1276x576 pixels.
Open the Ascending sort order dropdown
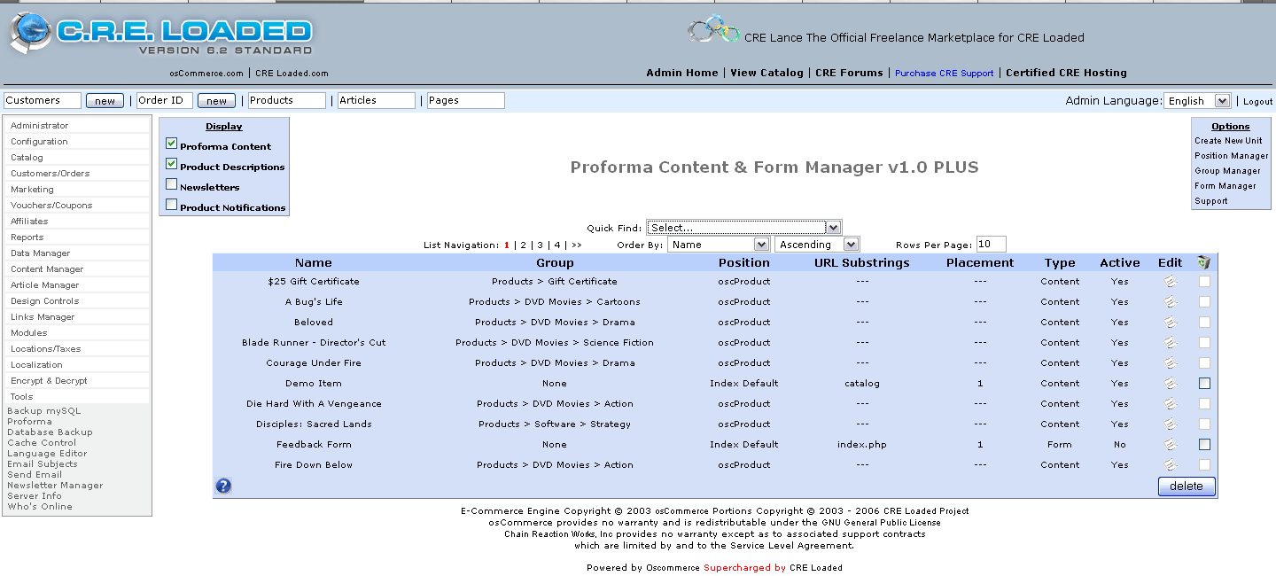[817, 245]
